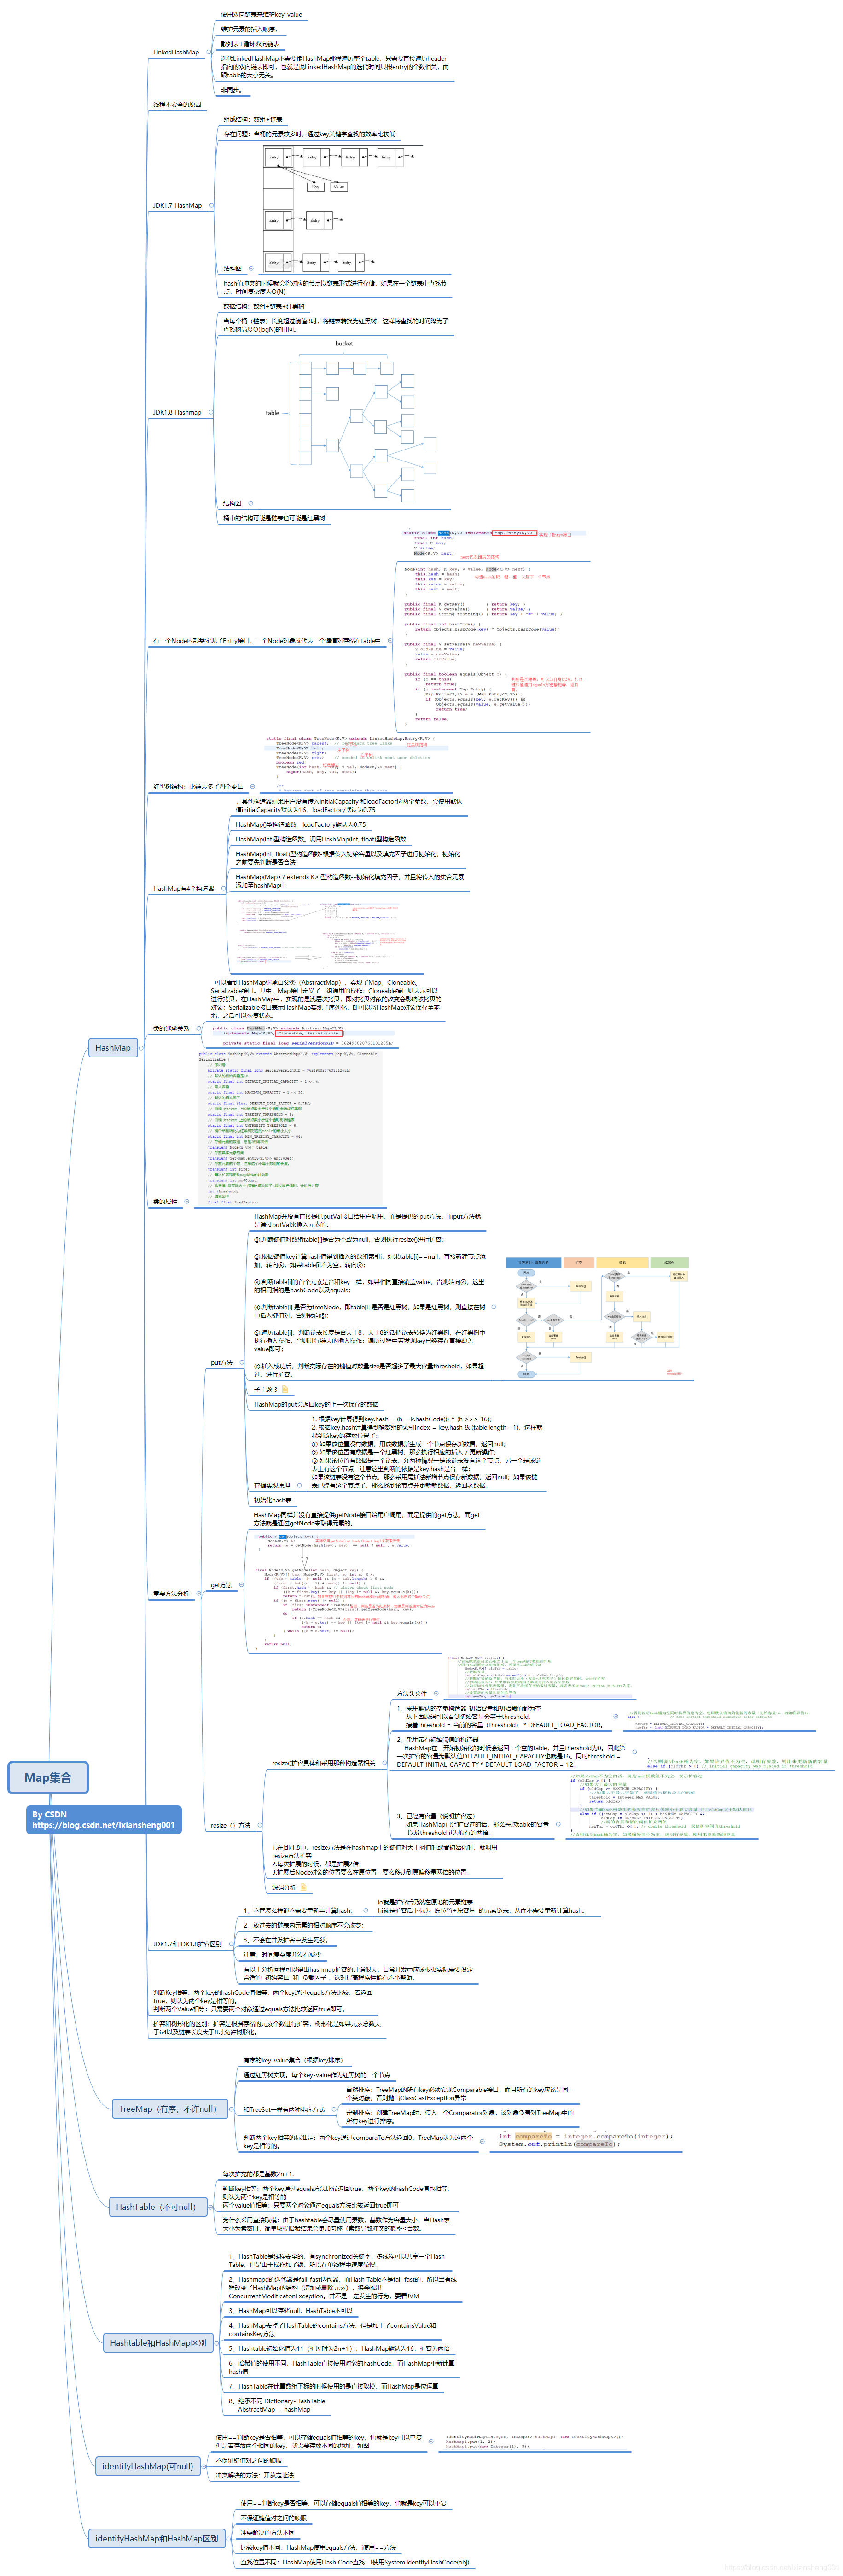Image resolution: width=843 pixels, height=2576 pixels.
Task: Select the 数据结构：数组+链表+红黑树 node
Action: (264, 307)
